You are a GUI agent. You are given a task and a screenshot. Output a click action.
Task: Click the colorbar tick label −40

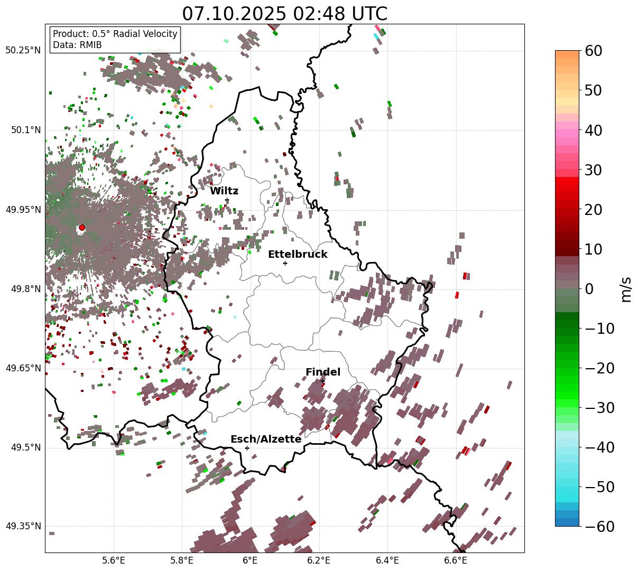(x=599, y=447)
